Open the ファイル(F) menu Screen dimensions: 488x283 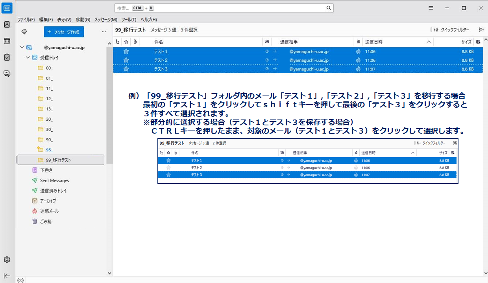(26, 20)
